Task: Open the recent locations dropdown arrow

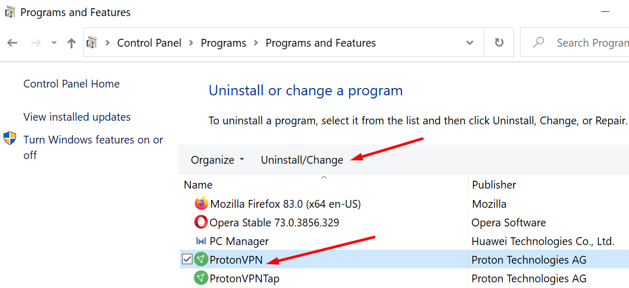Action: [x=54, y=43]
